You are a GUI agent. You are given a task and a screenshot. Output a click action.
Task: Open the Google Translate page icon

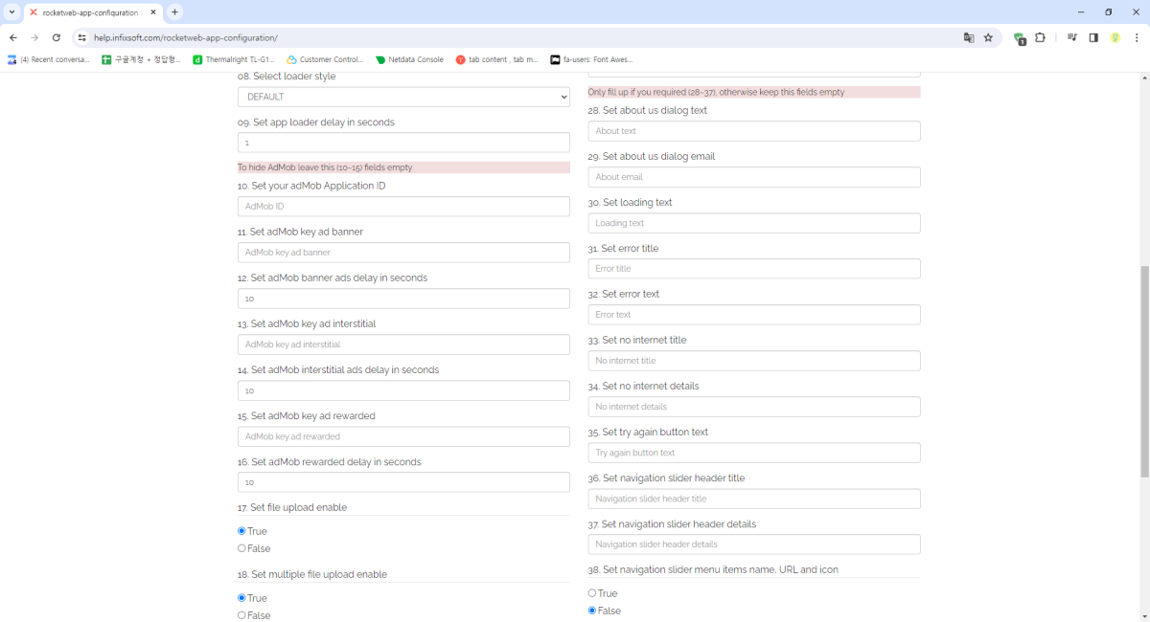point(969,37)
